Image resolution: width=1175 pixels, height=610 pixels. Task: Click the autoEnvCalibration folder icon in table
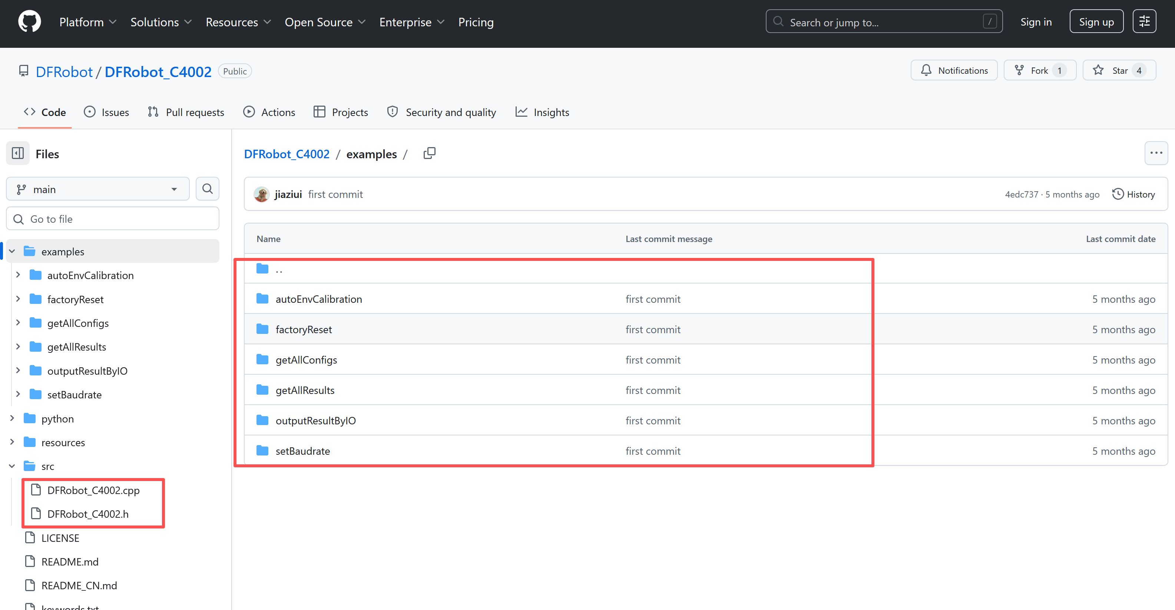tap(262, 299)
